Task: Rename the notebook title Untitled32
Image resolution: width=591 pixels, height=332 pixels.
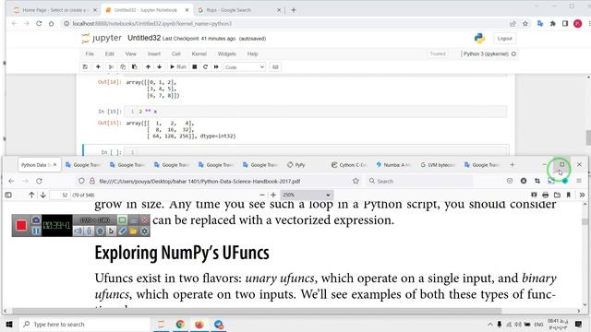Action: 144,38
